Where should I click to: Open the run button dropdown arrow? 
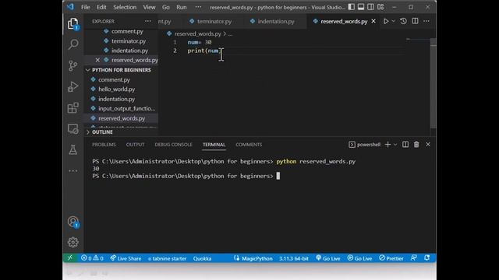point(393,21)
